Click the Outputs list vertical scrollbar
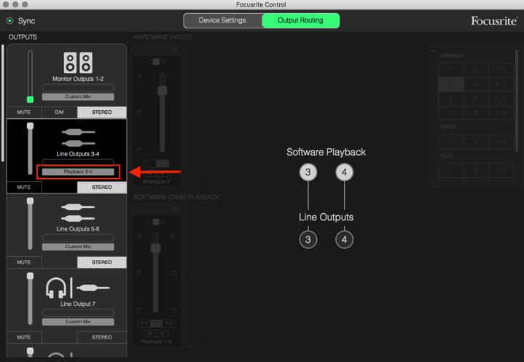 point(2,102)
